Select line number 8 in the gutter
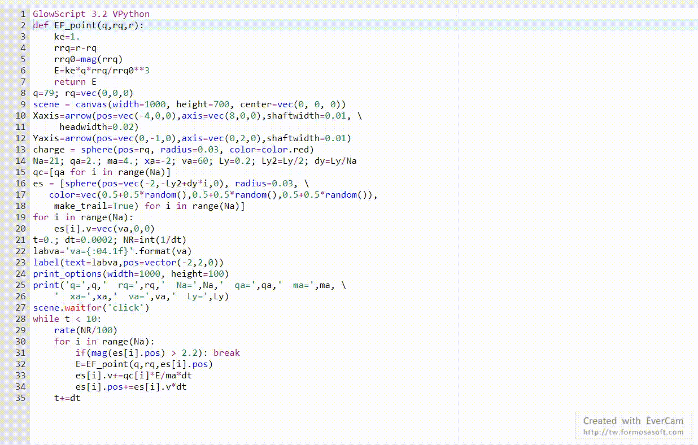The height and width of the screenshot is (445, 698). click(x=22, y=93)
